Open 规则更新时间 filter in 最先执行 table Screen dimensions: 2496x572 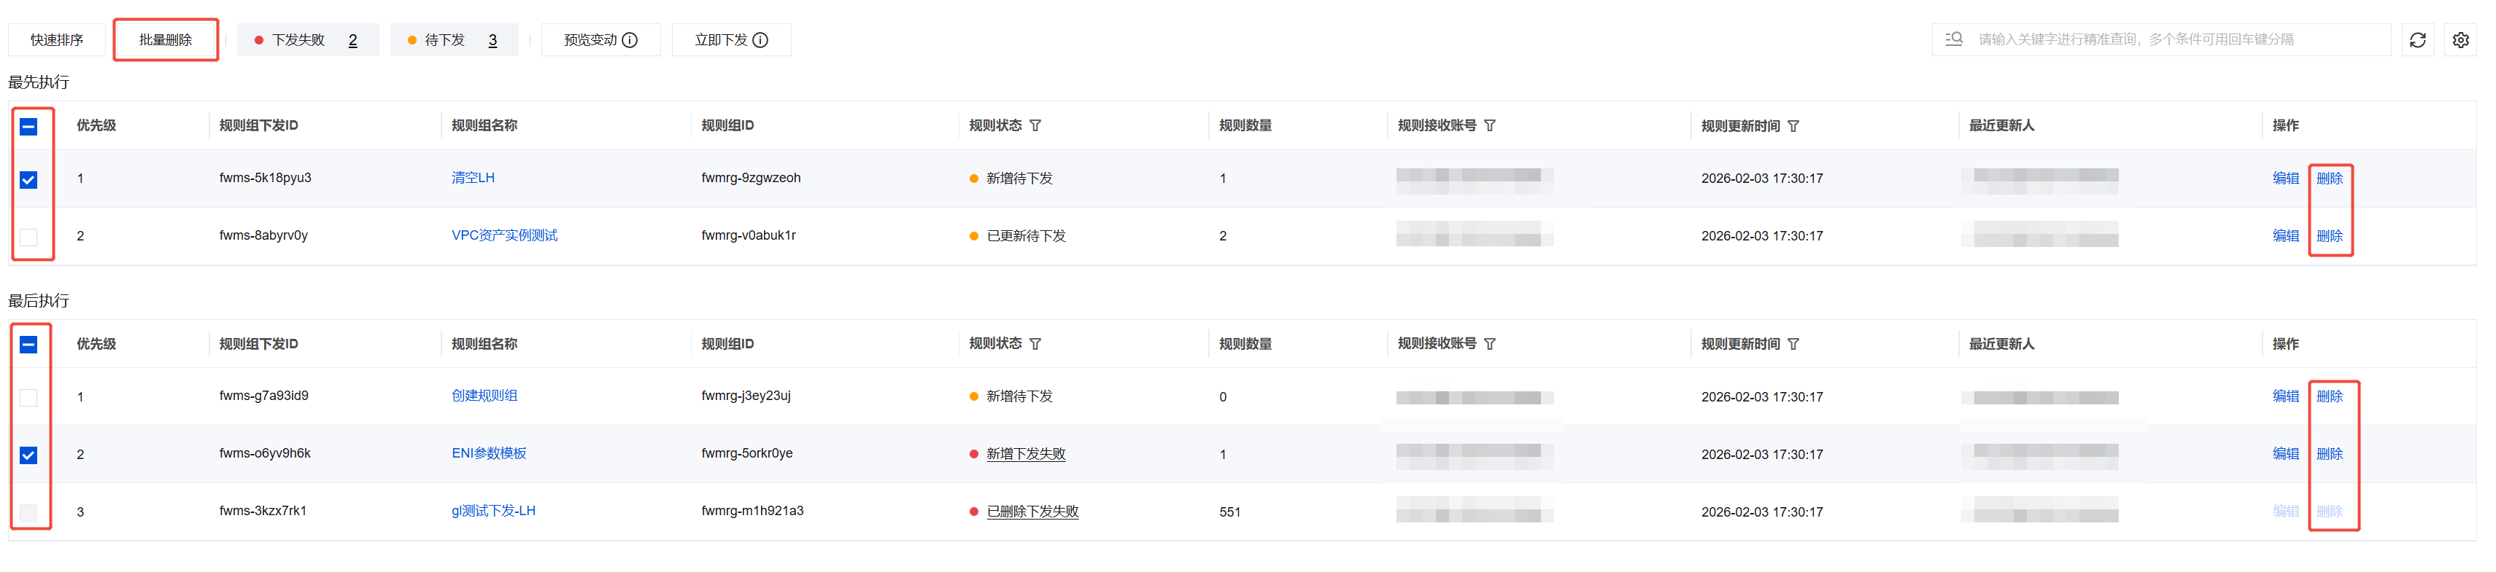coord(1793,126)
